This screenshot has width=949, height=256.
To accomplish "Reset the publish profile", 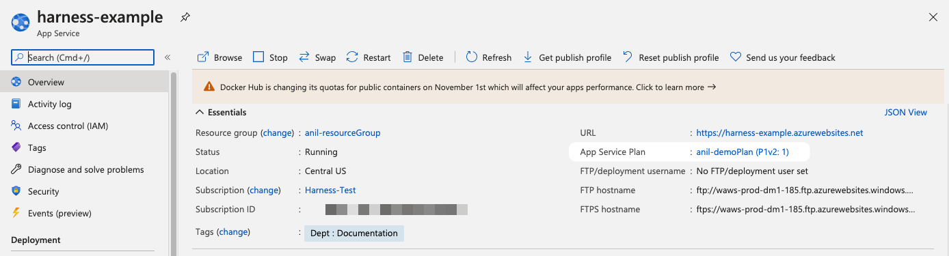I will tap(671, 57).
